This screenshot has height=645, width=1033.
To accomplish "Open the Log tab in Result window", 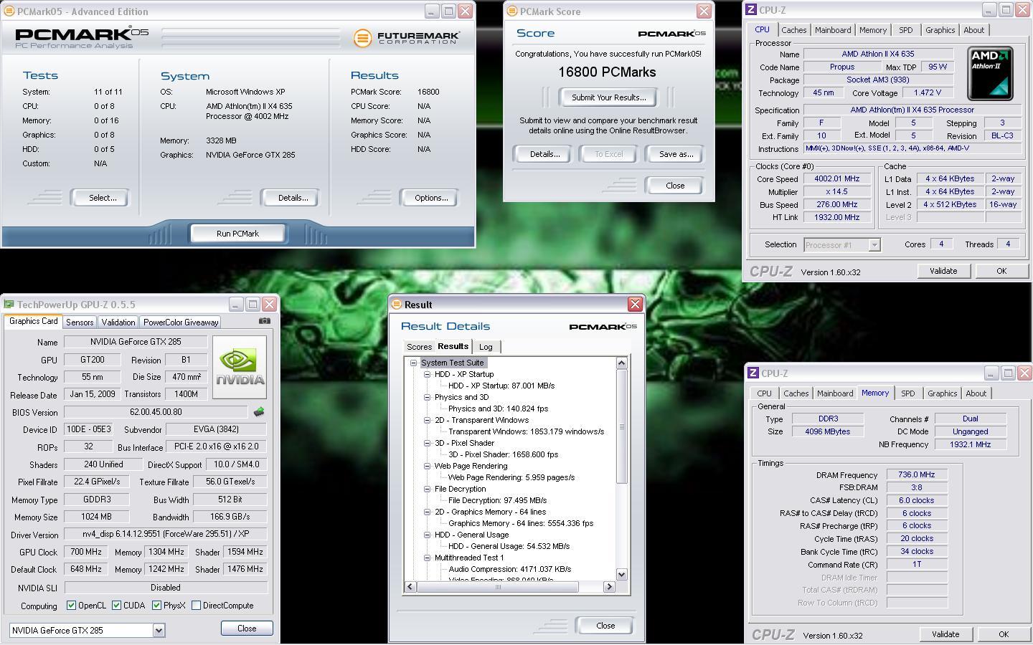I will [486, 347].
